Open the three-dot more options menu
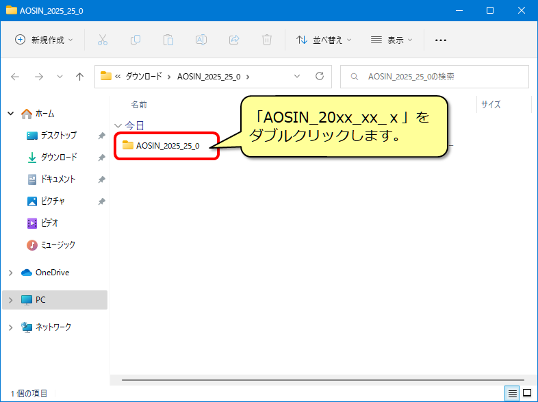 pyautogui.click(x=441, y=40)
